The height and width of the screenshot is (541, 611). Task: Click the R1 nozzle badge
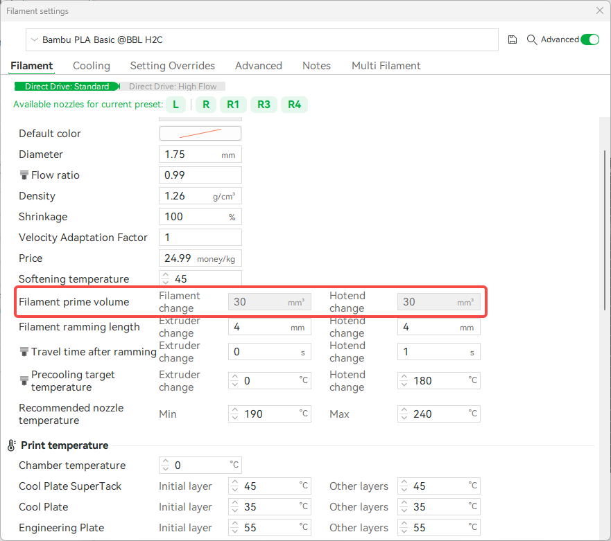[x=233, y=105]
